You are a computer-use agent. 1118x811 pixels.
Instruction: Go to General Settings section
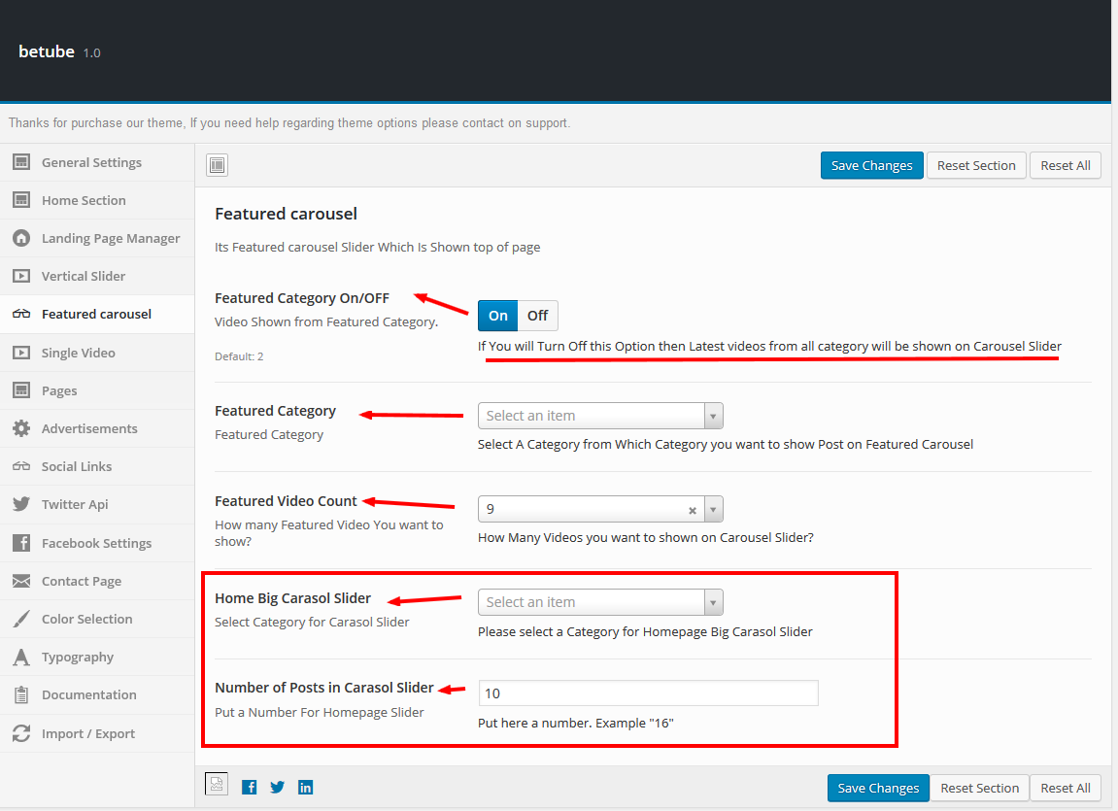pyautogui.click(x=91, y=162)
